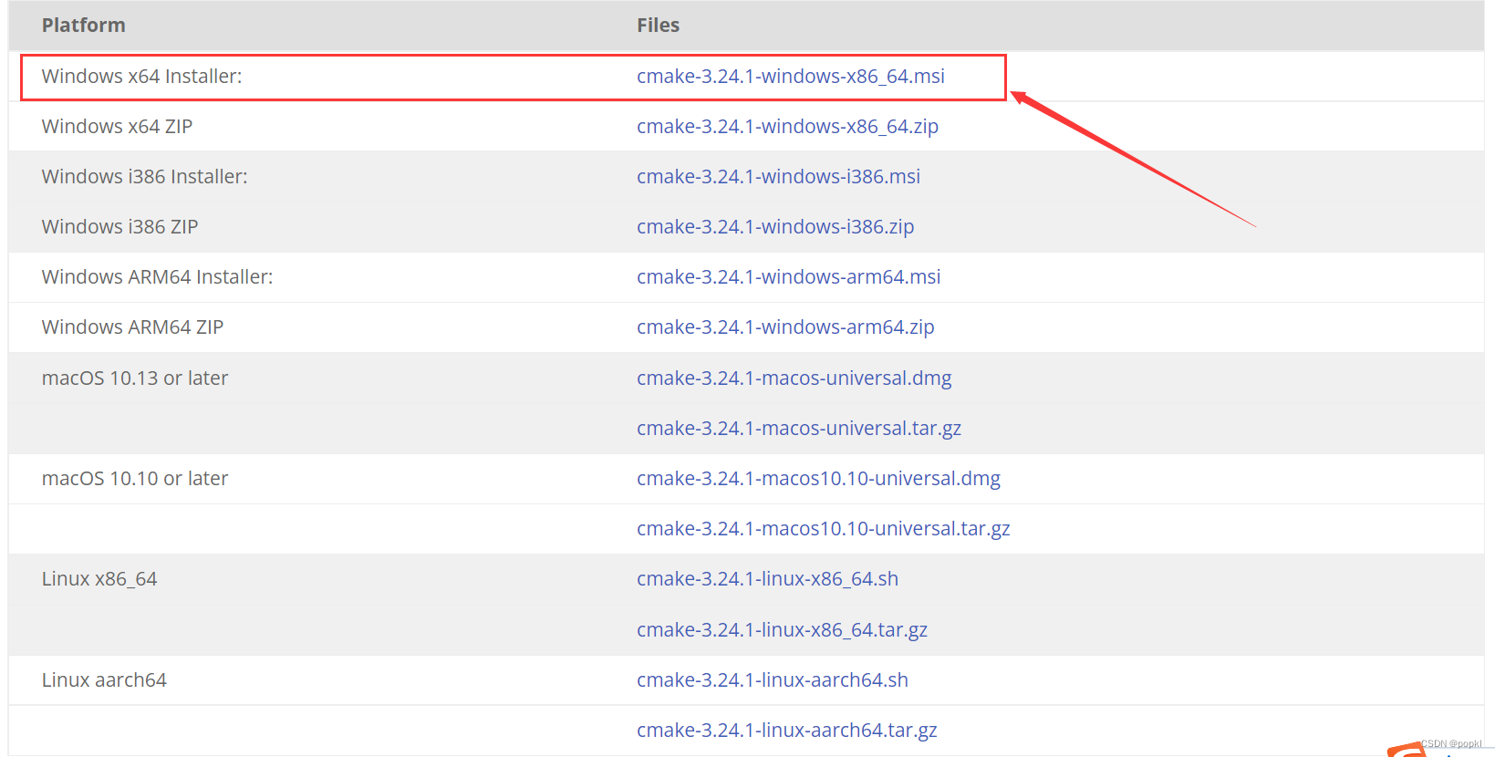Download cmake-3.24.1-windows-x86_64.msi installer
This screenshot has height=757, width=1495.
pyautogui.click(x=791, y=77)
